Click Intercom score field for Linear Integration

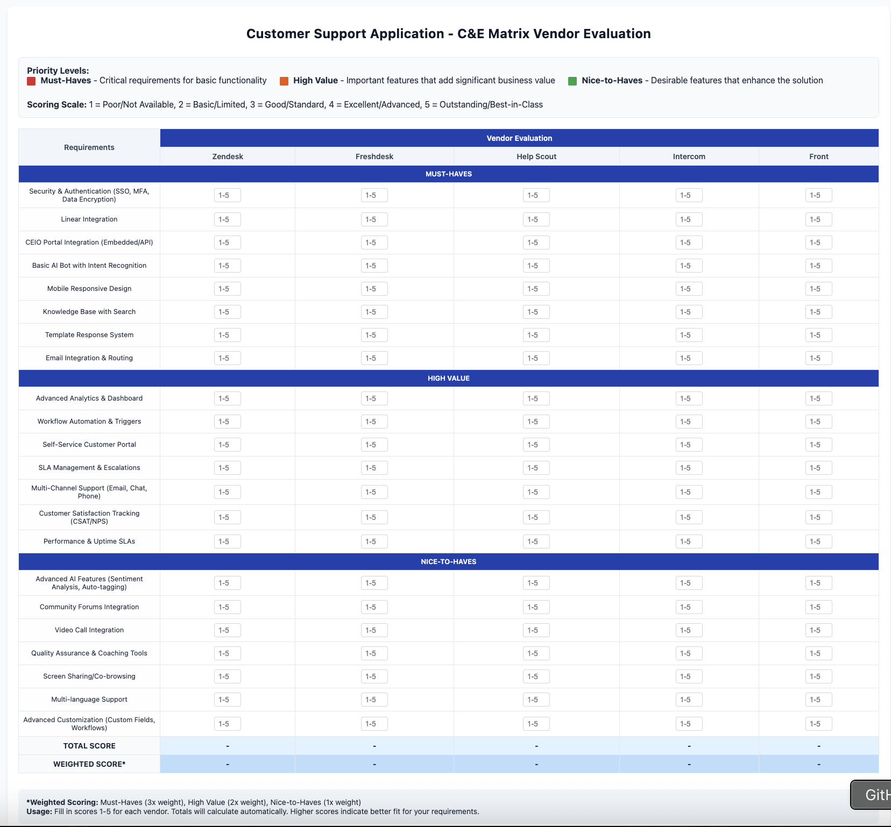coord(689,219)
